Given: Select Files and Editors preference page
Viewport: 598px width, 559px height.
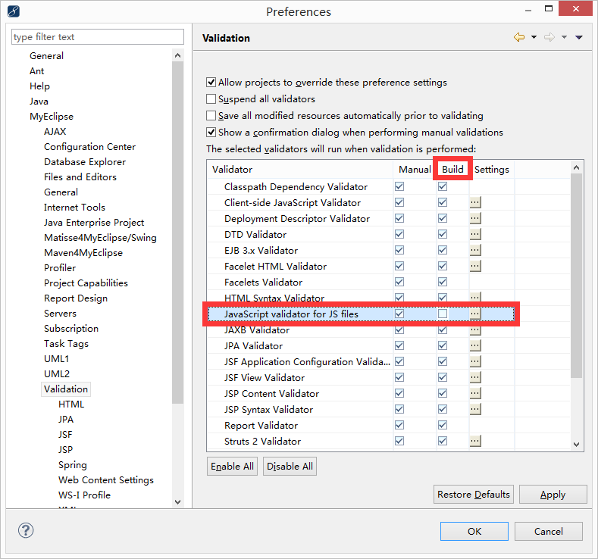Looking at the screenshot, I should tap(80, 177).
